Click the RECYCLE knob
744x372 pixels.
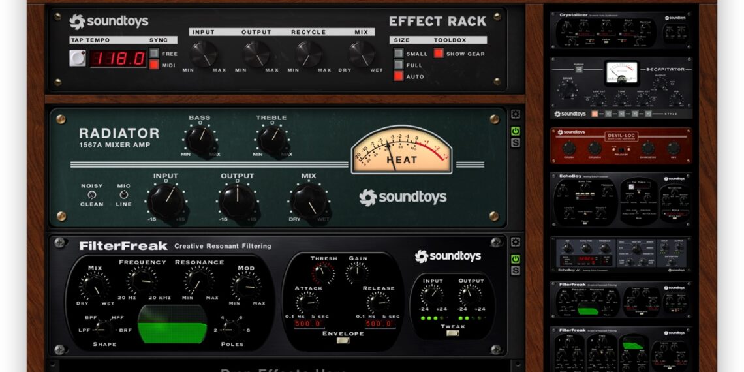point(309,54)
